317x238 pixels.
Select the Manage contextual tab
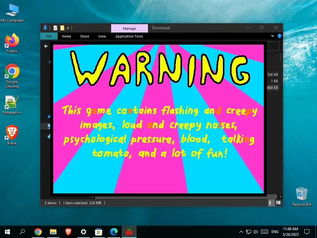(x=129, y=28)
